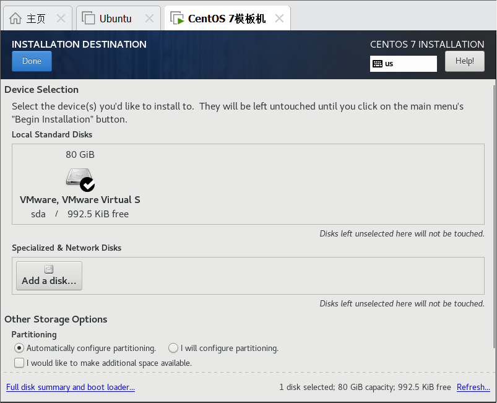Image resolution: width=497 pixels, height=403 pixels.
Task: Click the Other Storage Options heading
Action: pos(56,319)
